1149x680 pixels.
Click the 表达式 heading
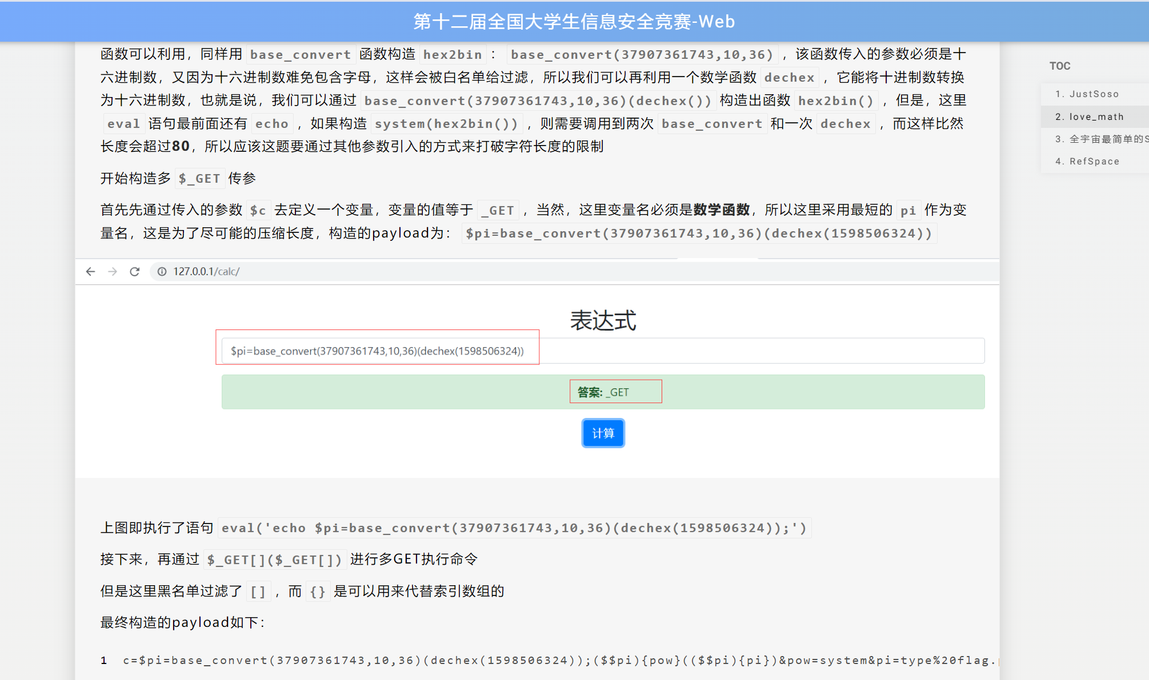tap(603, 320)
